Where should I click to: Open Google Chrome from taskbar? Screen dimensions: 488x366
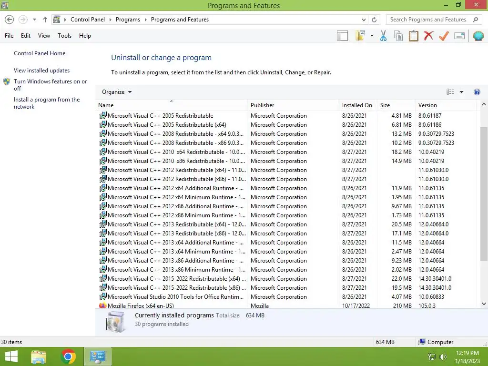click(x=68, y=356)
